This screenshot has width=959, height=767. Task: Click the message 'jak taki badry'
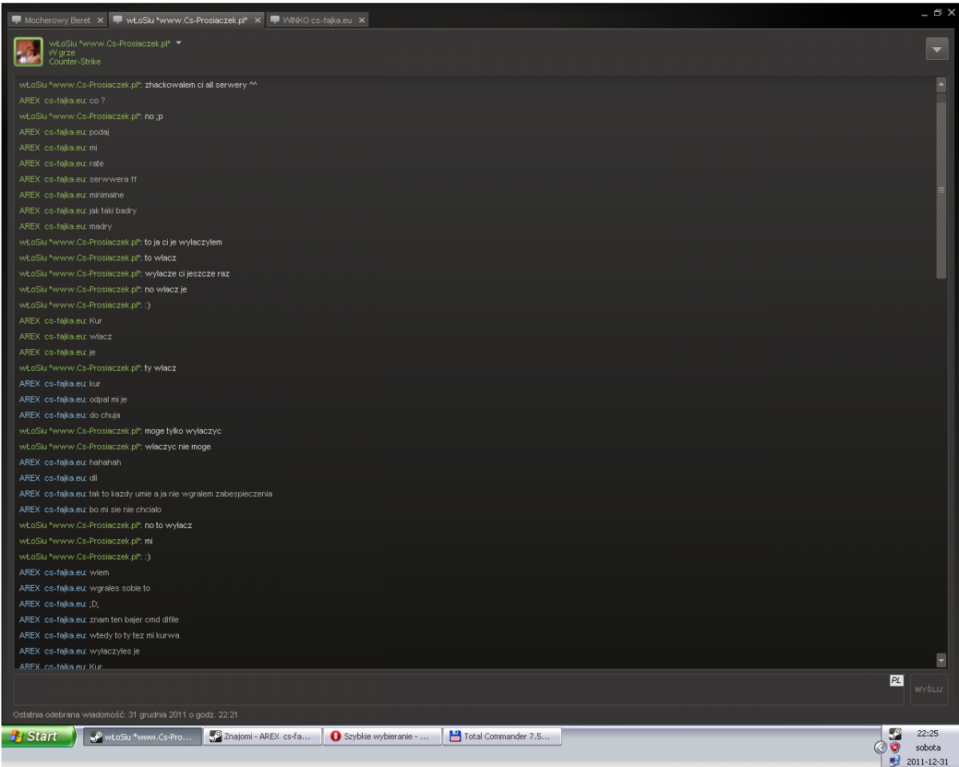(x=113, y=211)
